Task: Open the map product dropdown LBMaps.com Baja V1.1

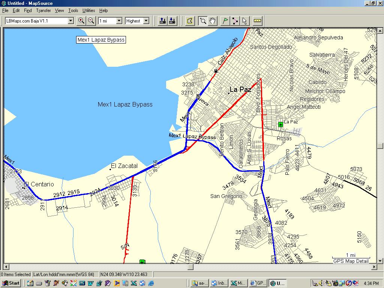Action: [70, 21]
